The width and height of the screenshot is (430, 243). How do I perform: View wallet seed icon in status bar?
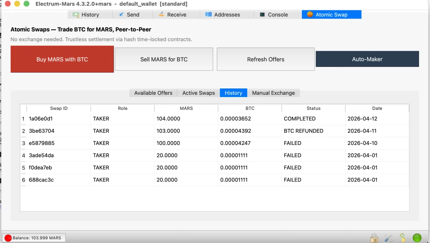402,238
